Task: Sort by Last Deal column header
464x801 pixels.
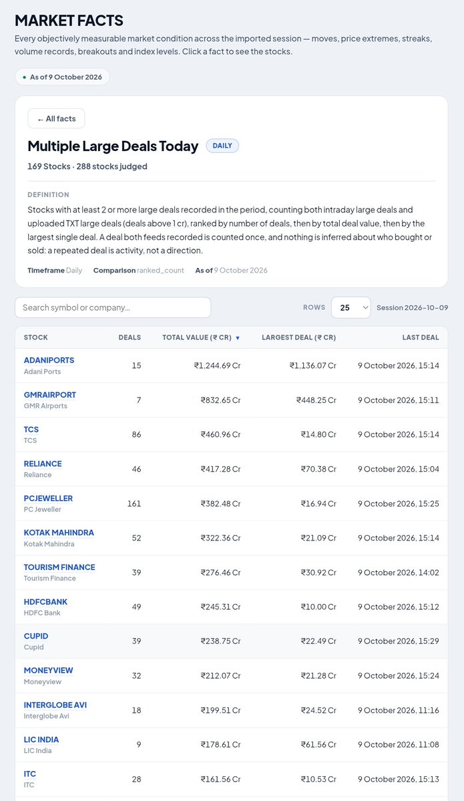Action: click(x=421, y=337)
